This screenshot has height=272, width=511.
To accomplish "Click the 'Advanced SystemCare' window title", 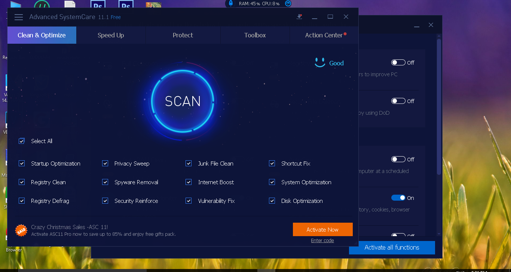I will click(62, 17).
